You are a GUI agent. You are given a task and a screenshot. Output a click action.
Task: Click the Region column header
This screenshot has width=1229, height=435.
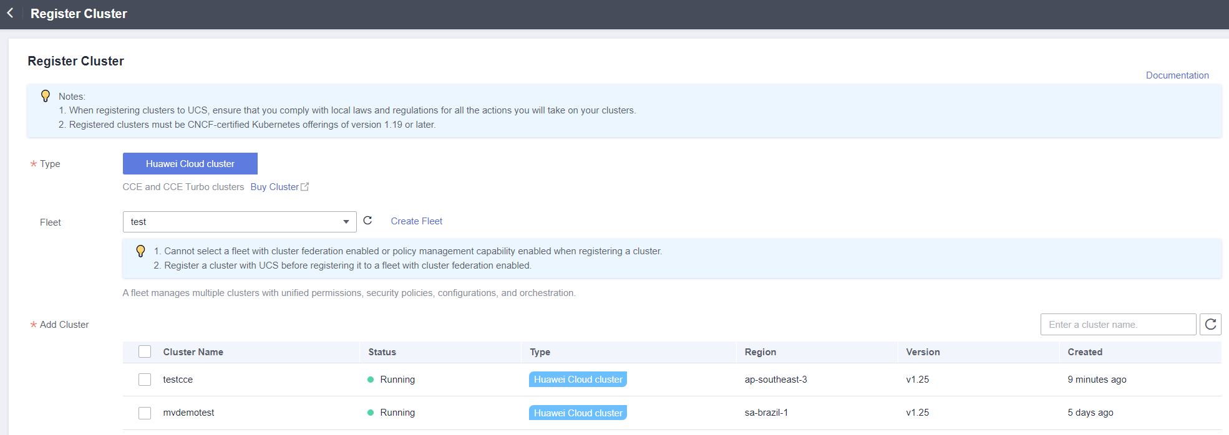[760, 352]
